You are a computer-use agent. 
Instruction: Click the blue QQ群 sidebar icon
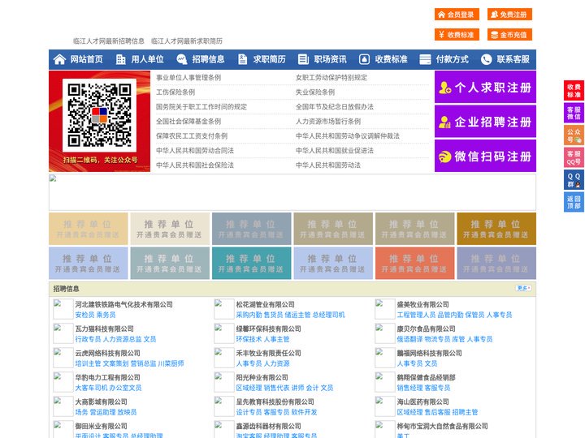(574, 180)
